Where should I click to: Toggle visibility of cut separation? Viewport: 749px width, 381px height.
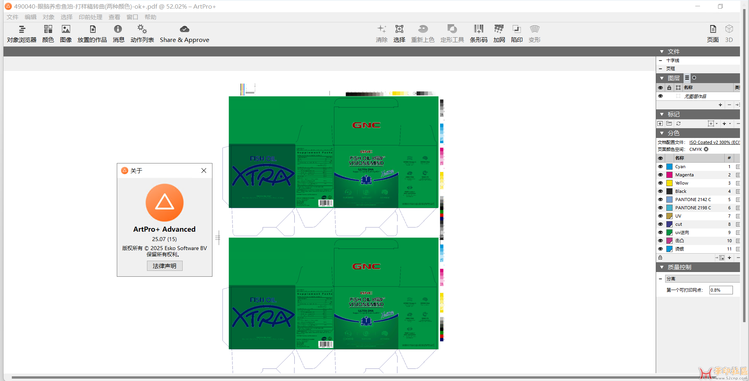pyautogui.click(x=660, y=224)
